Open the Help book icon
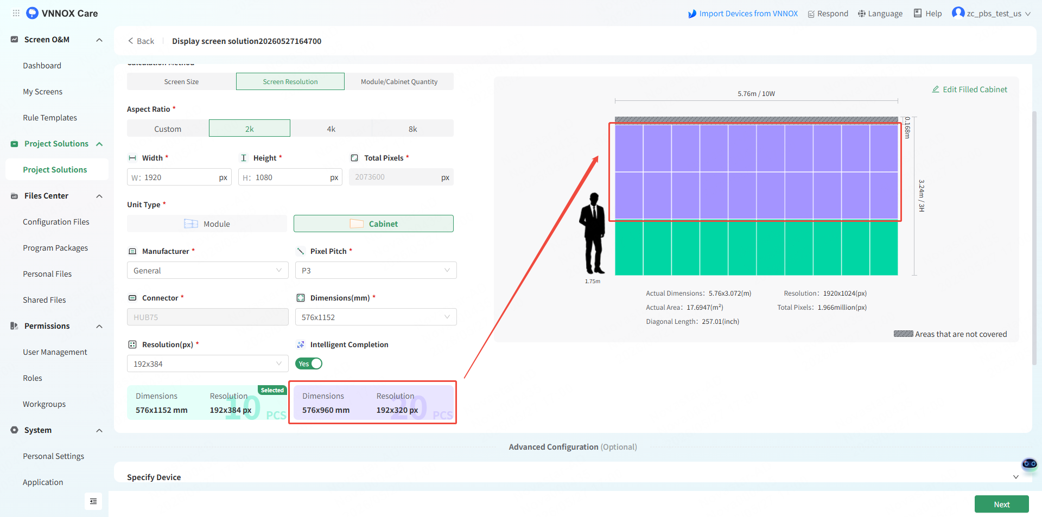The height and width of the screenshot is (517, 1042). click(x=918, y=13)
